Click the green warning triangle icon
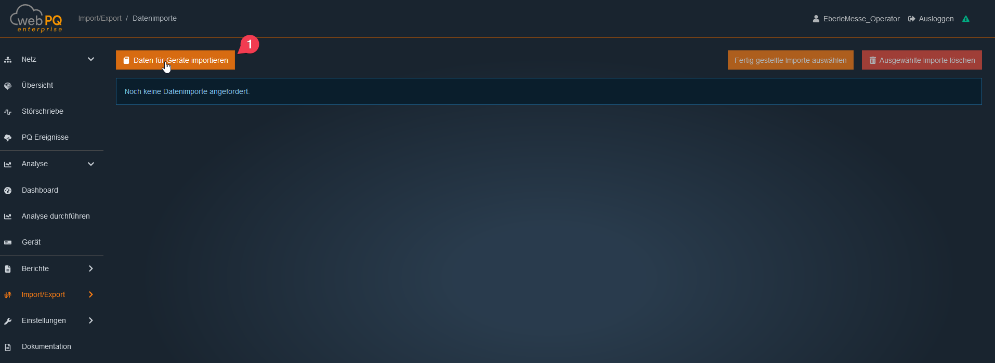The image size is (995, 363). coord(966,19)
